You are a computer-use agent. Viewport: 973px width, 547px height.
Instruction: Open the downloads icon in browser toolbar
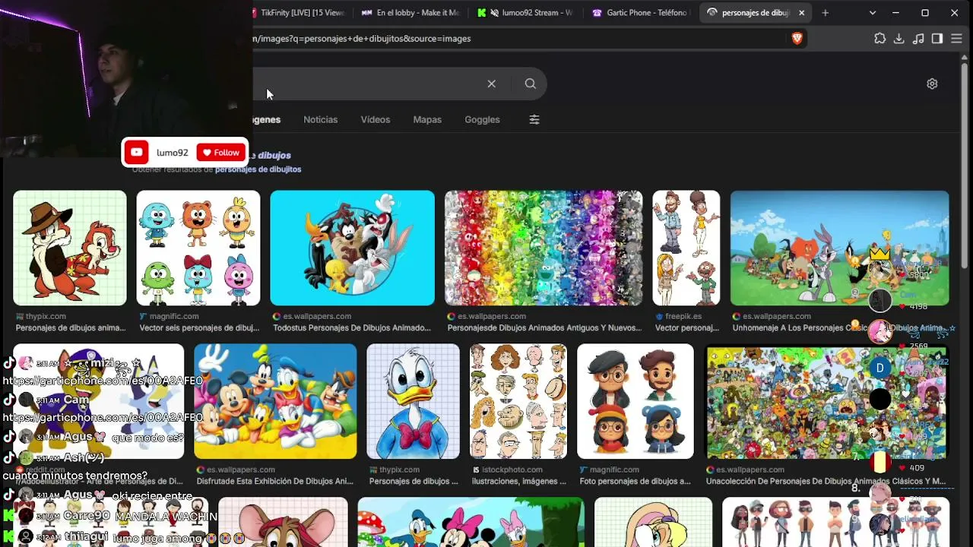coord(899,38)
